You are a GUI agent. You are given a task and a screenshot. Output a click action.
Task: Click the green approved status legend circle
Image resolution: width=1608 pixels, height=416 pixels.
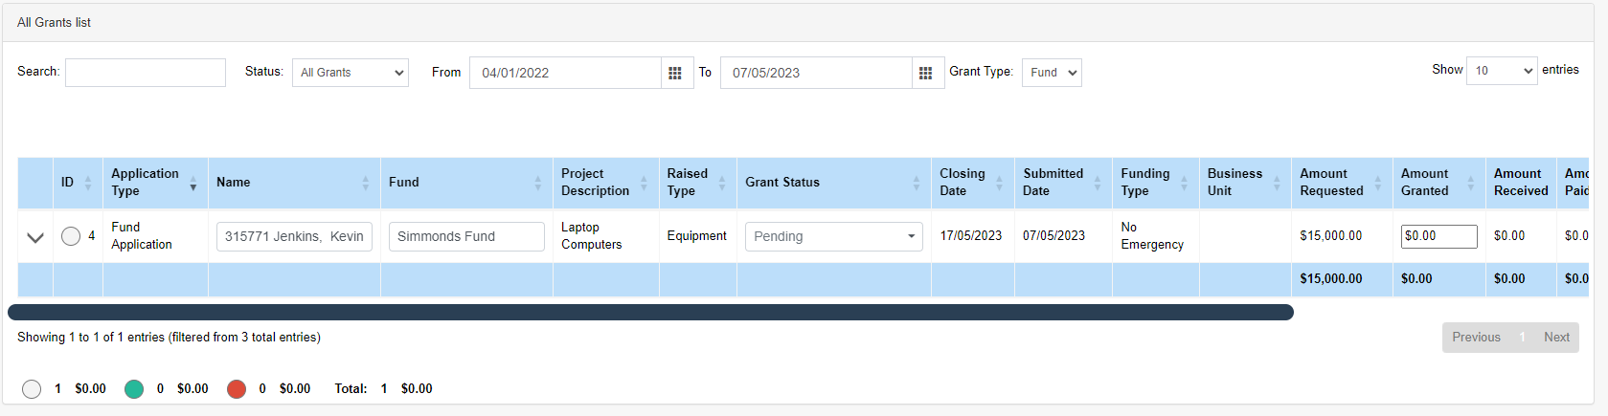[134, 389]
